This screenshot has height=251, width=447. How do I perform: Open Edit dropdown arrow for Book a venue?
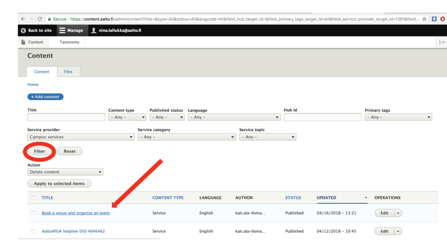click(398, 213)
